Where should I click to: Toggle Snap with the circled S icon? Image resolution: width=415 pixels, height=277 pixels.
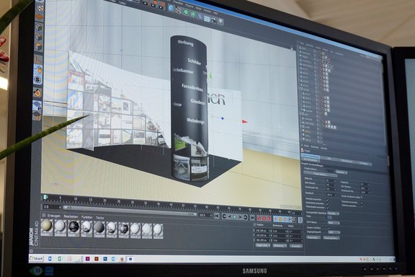[x=38, y=79]
